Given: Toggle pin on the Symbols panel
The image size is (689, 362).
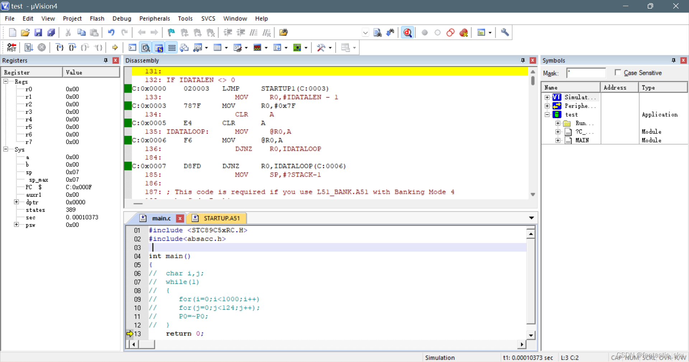Looking at the screenshot, I should [674, 60].
